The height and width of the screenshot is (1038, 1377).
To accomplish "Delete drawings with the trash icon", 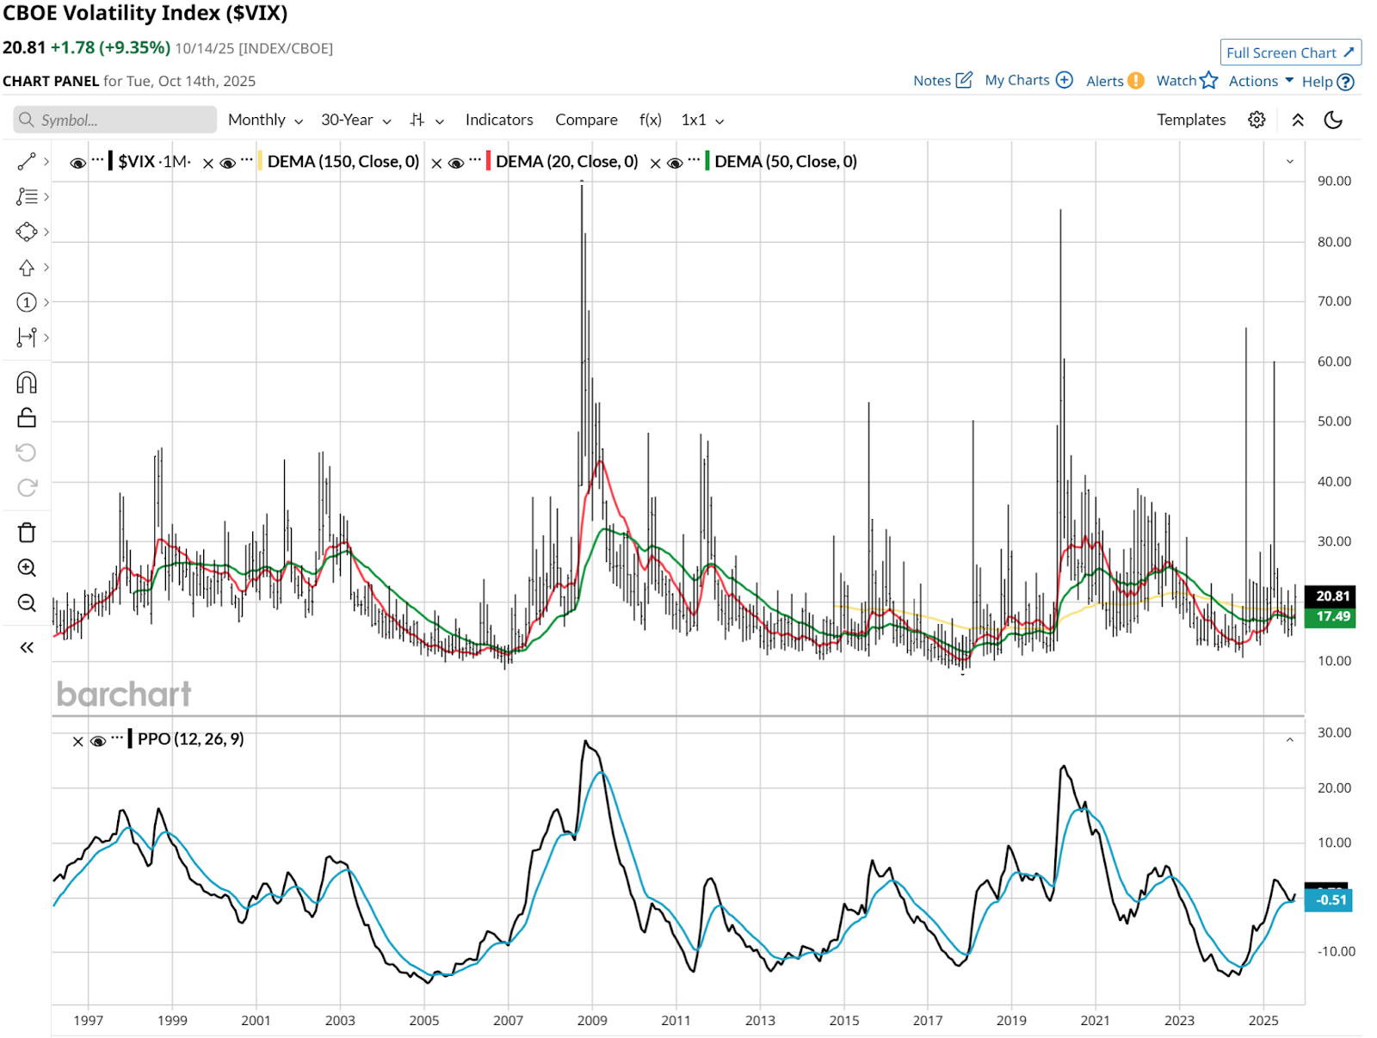I will point(27,533).
